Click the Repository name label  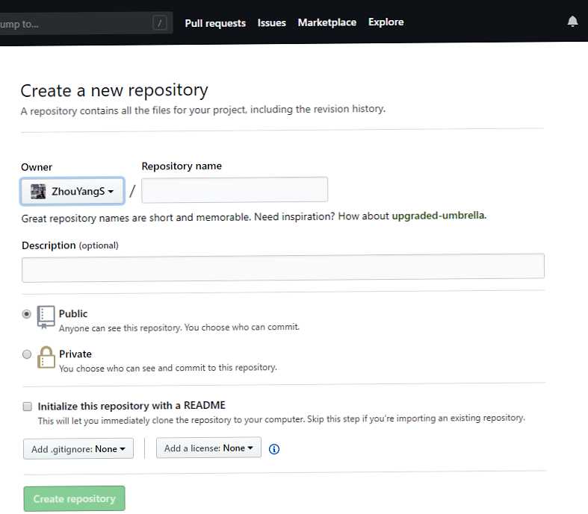click(x=182, y=166)
